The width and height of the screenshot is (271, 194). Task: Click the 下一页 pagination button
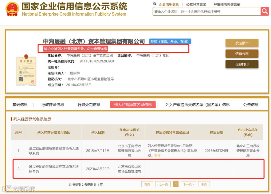[188, 184]
